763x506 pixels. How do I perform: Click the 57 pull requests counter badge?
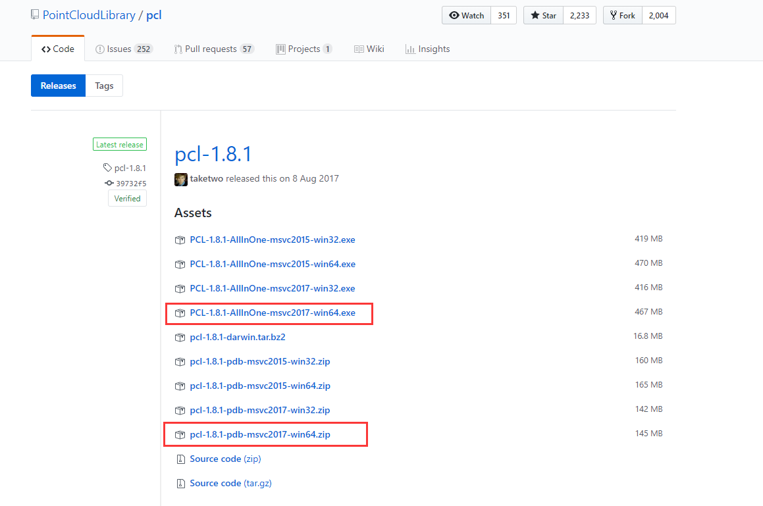[247, 49]
